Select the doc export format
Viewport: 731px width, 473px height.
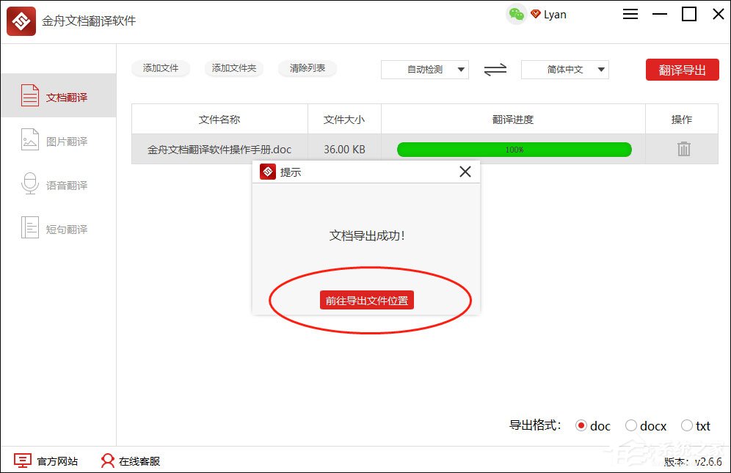(582, 425)
